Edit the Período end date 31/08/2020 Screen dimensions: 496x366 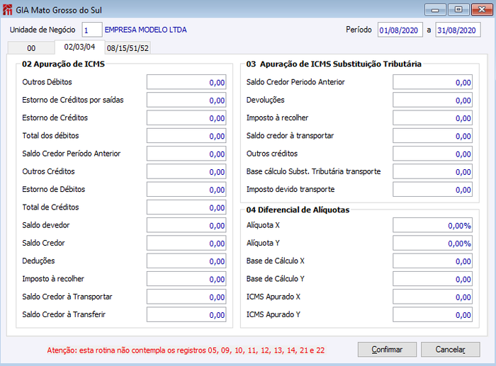pyautogui.click(x=458, y=30)
